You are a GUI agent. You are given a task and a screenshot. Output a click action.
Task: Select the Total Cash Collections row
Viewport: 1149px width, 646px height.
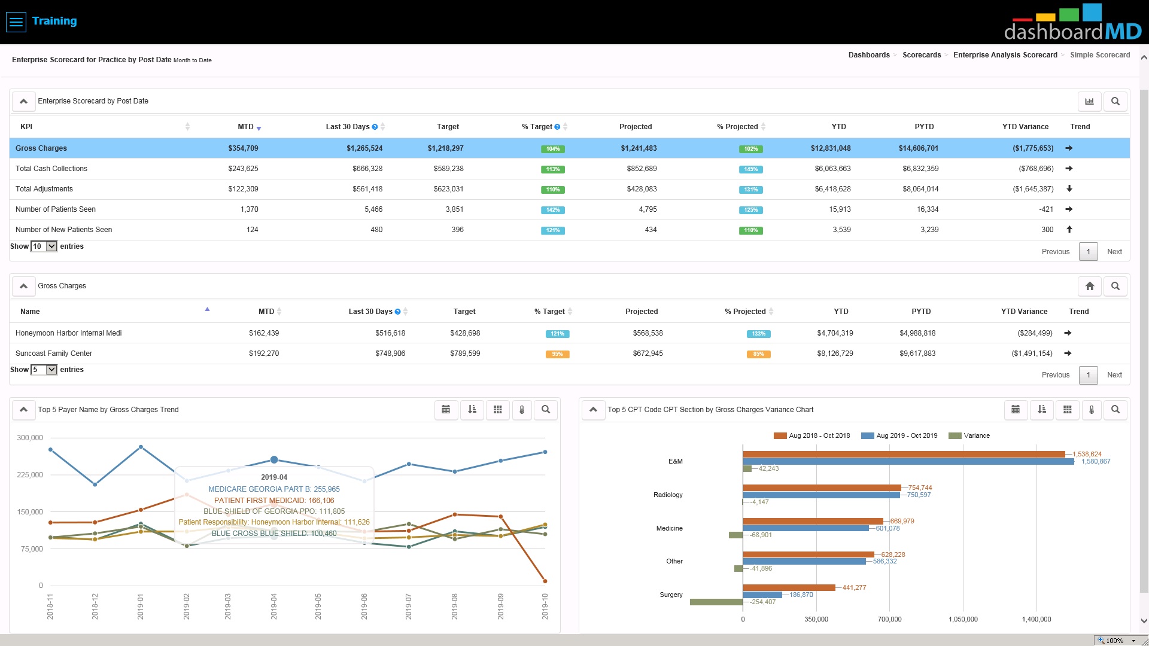point(51,169)
